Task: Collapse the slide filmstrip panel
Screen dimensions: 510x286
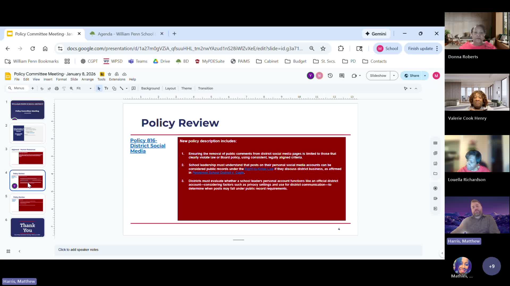Action: tap(19, 251)
